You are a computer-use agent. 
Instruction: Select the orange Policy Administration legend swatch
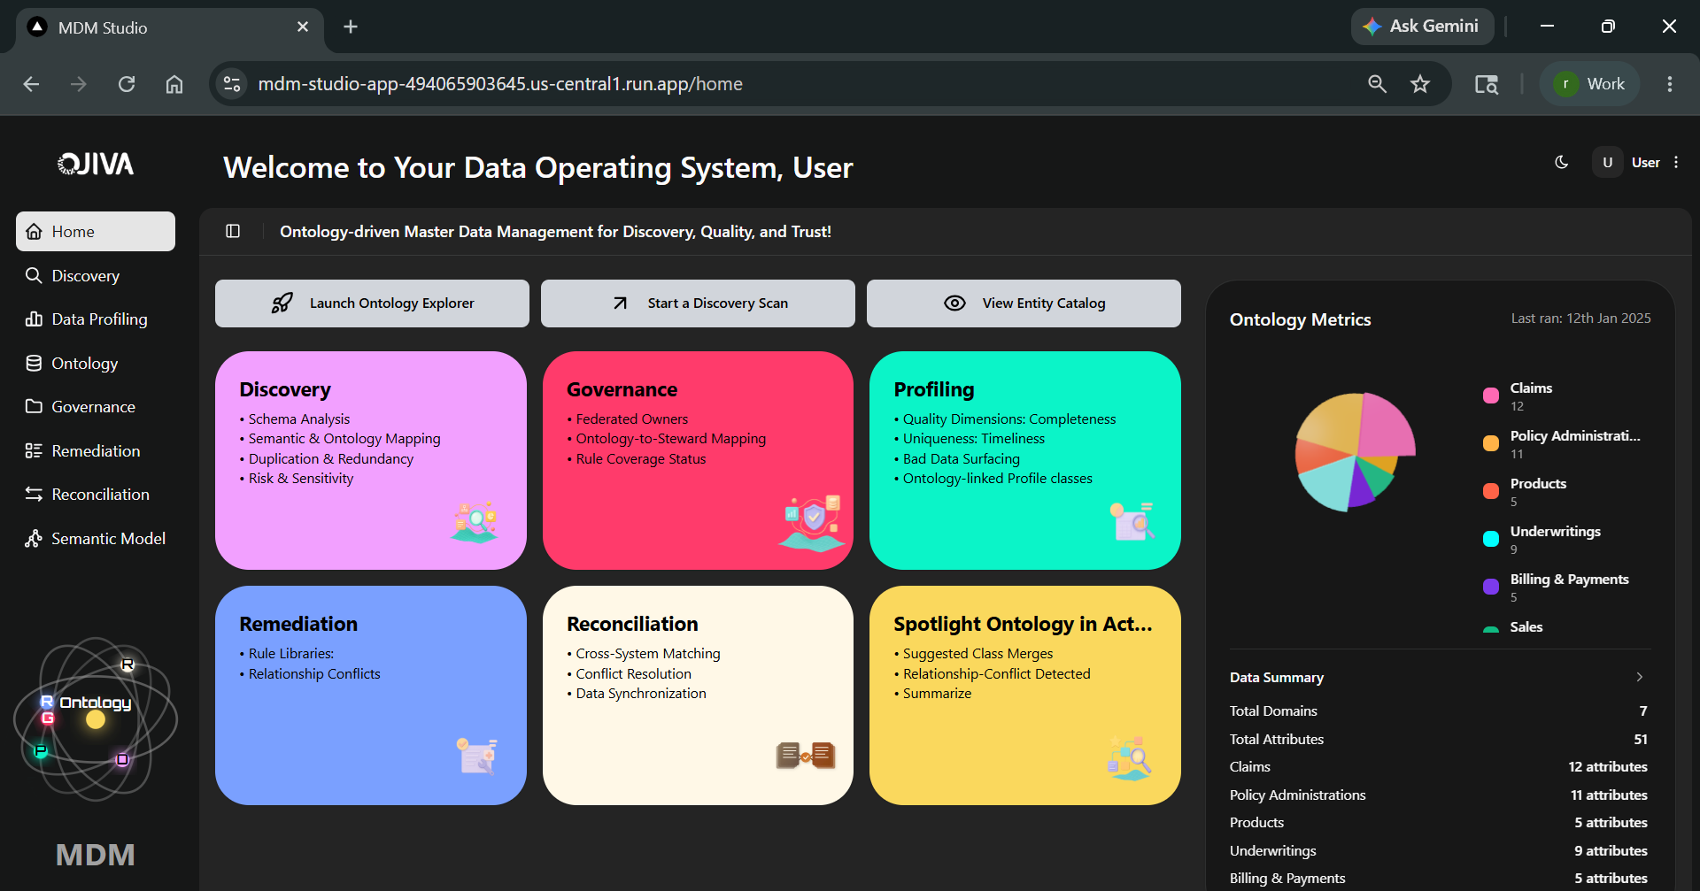1491,443
